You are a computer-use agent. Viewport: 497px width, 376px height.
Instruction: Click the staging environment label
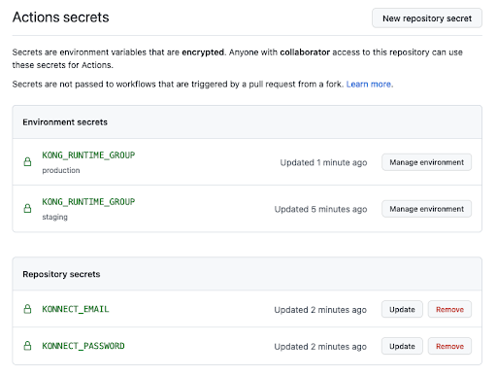coord(54,217)
